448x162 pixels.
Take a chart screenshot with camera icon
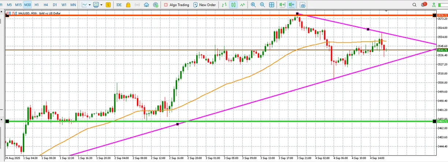pos(302,5)
